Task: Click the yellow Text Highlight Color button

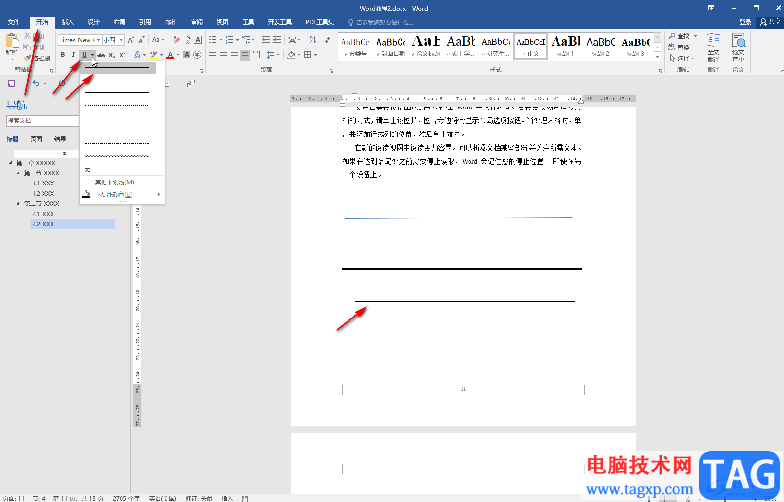Action: click(x=154, y=55)
